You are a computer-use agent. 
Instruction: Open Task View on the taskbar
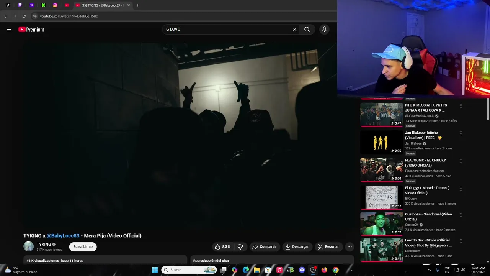pos(224,270)
